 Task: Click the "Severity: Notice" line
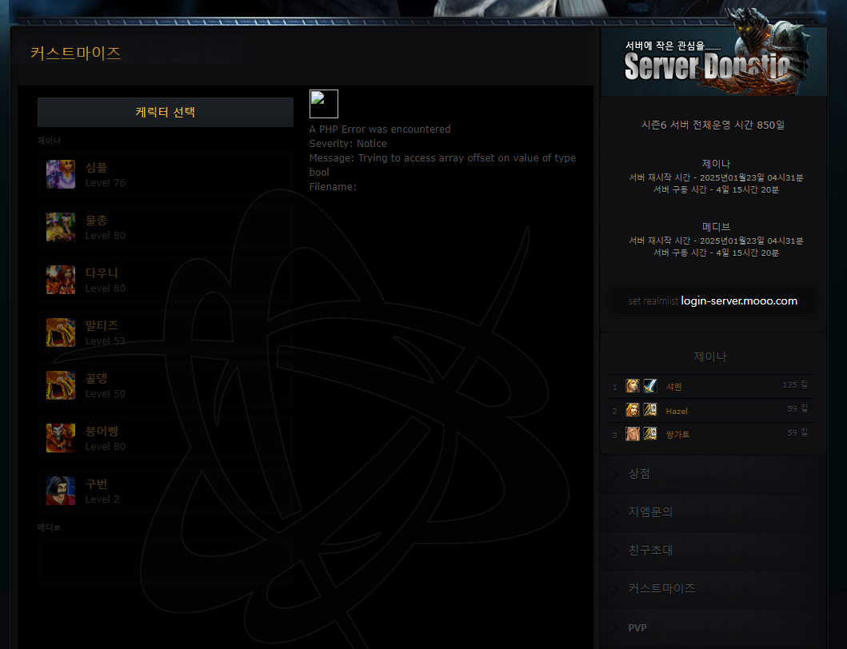coord(348,144)
